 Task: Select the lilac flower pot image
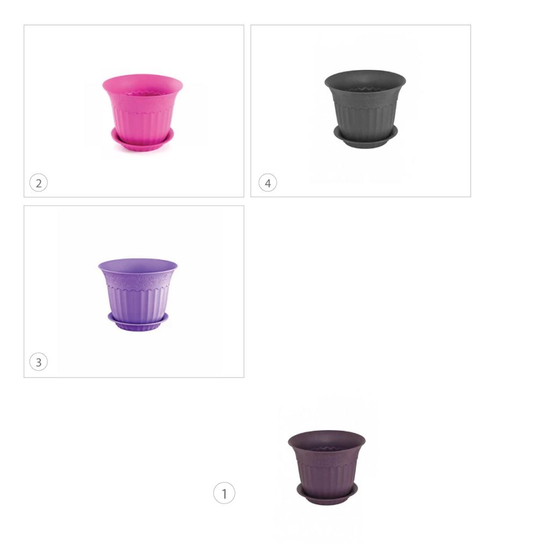coord(138,295)
